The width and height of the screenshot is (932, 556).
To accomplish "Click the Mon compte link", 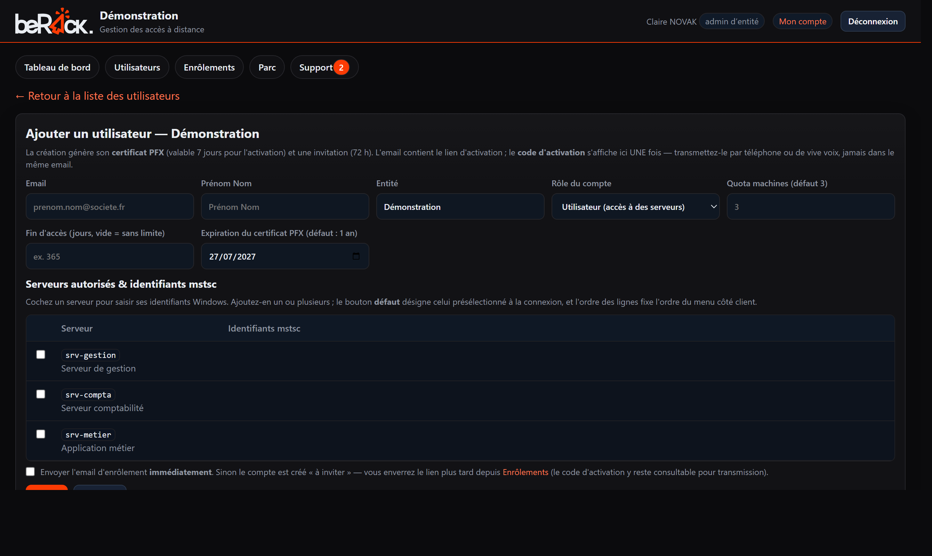I will click(x=802, y=21).
